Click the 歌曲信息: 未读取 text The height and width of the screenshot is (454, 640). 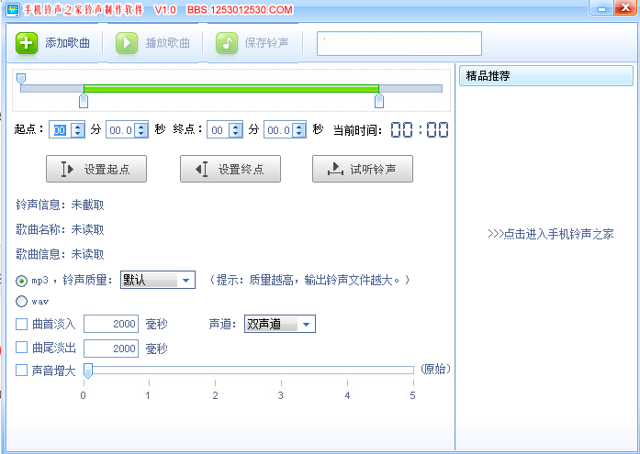60,255
